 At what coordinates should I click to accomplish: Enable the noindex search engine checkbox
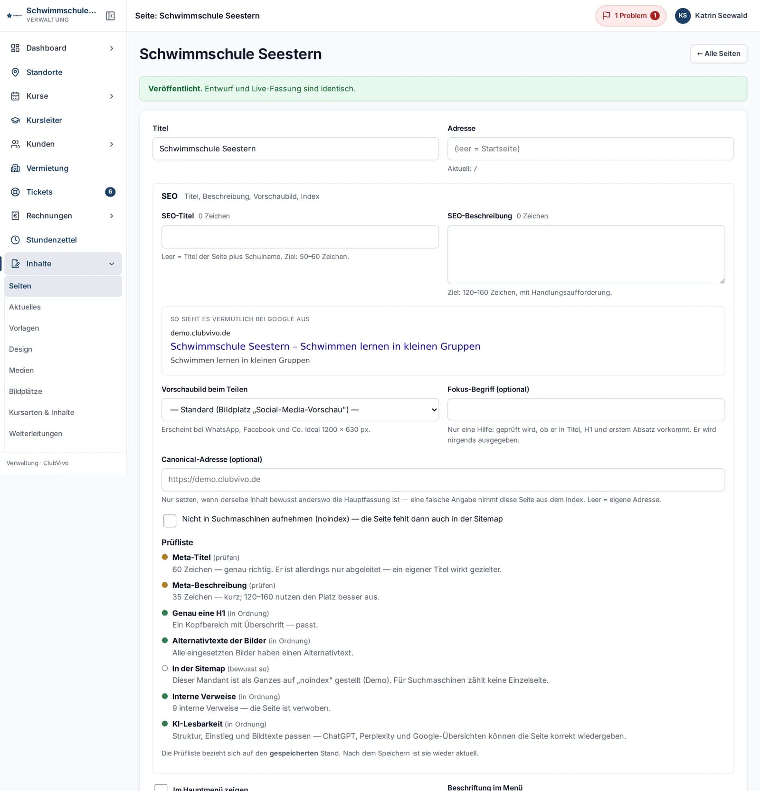click(x=170, y=521)
